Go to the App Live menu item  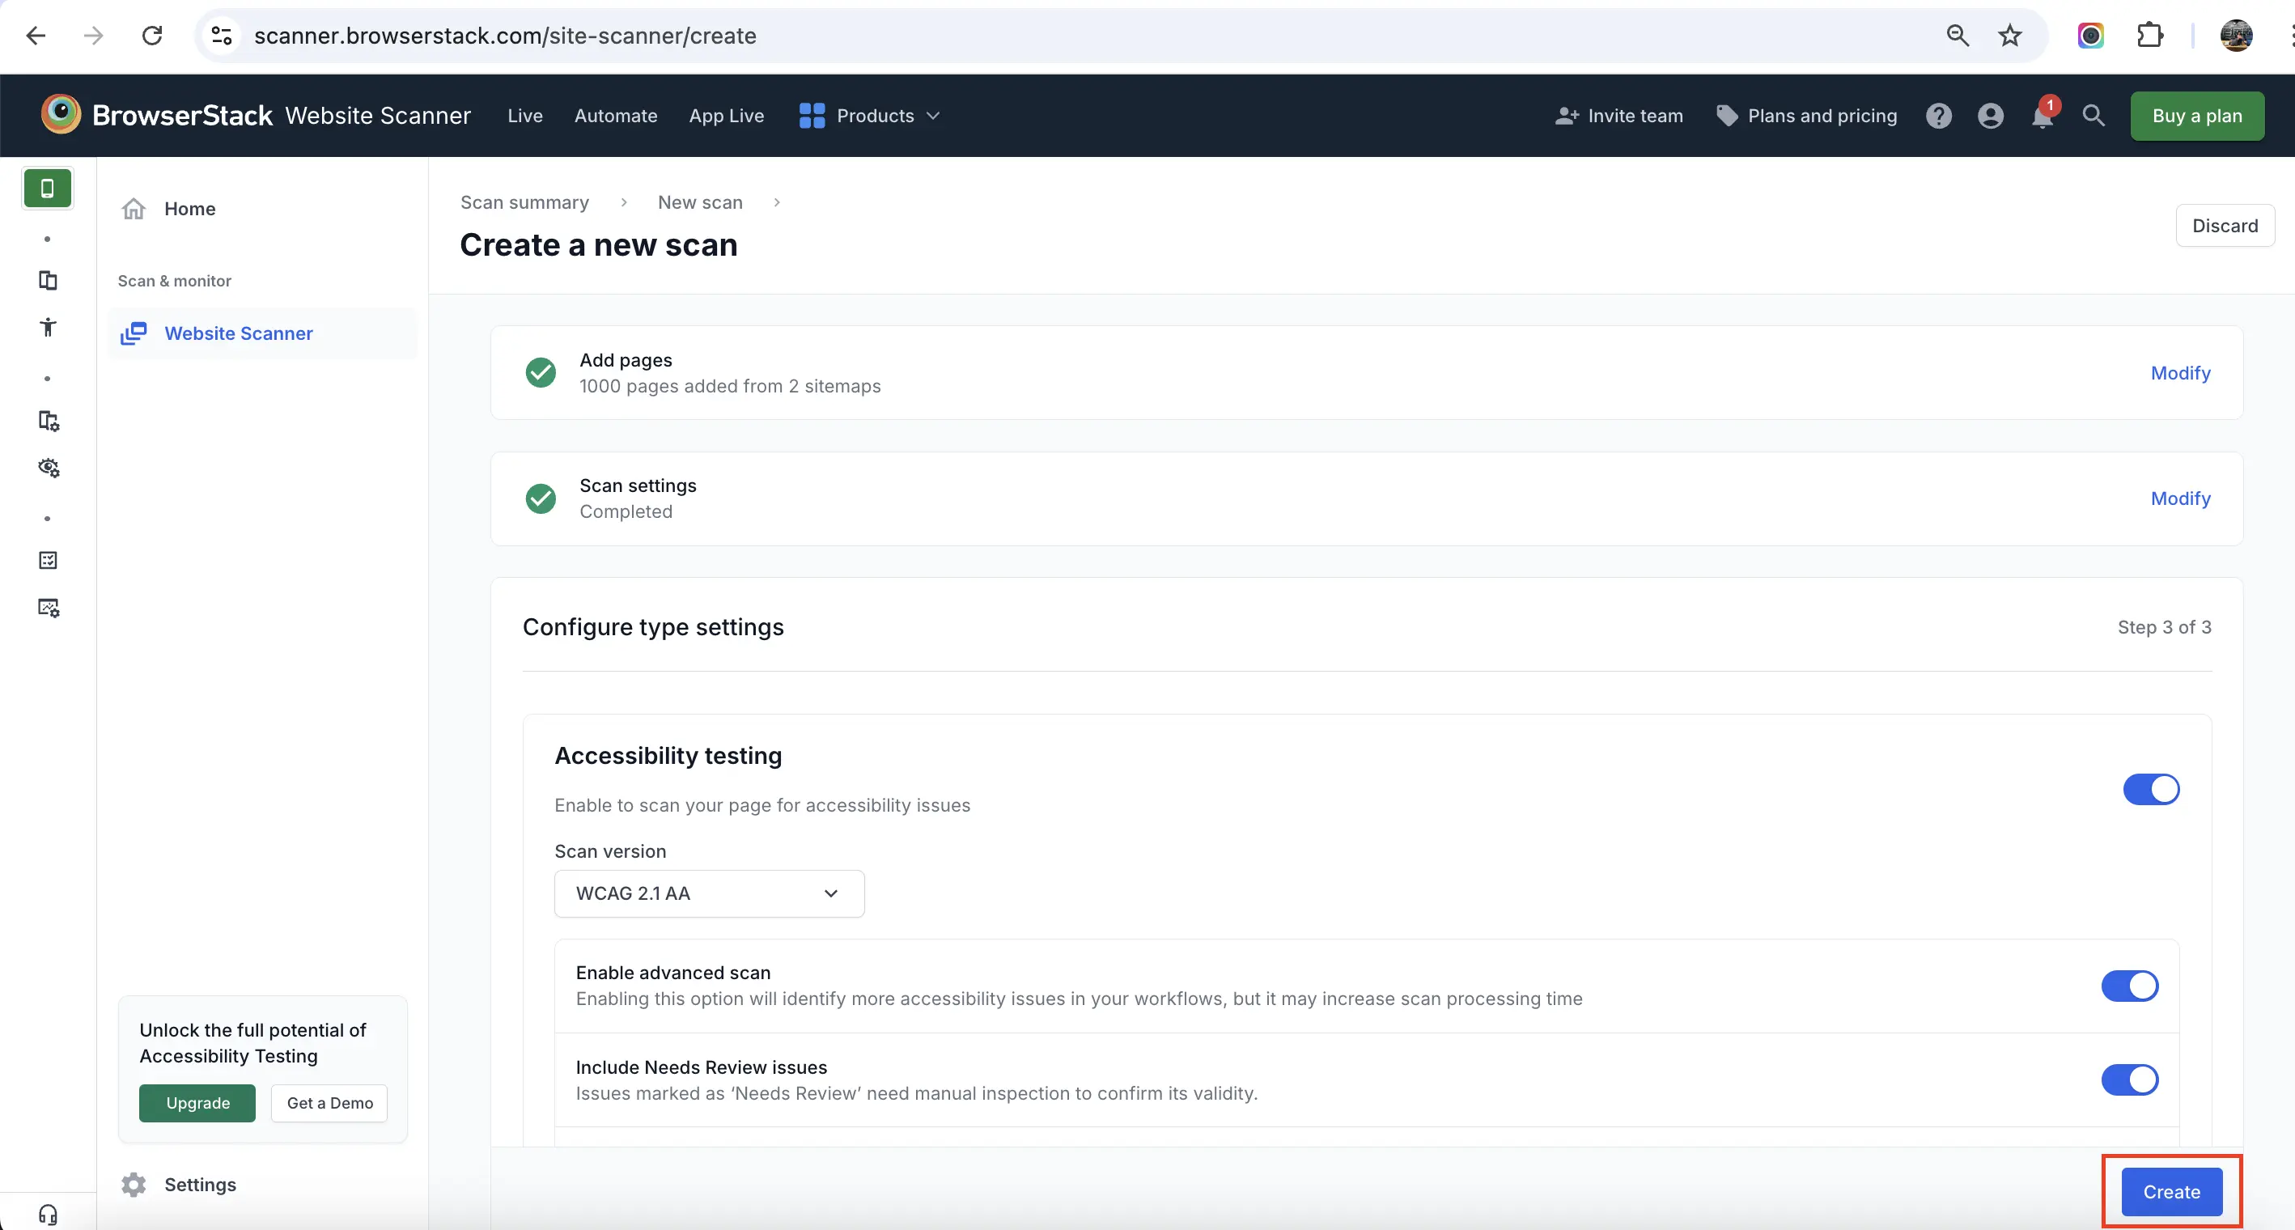point(725,116)
